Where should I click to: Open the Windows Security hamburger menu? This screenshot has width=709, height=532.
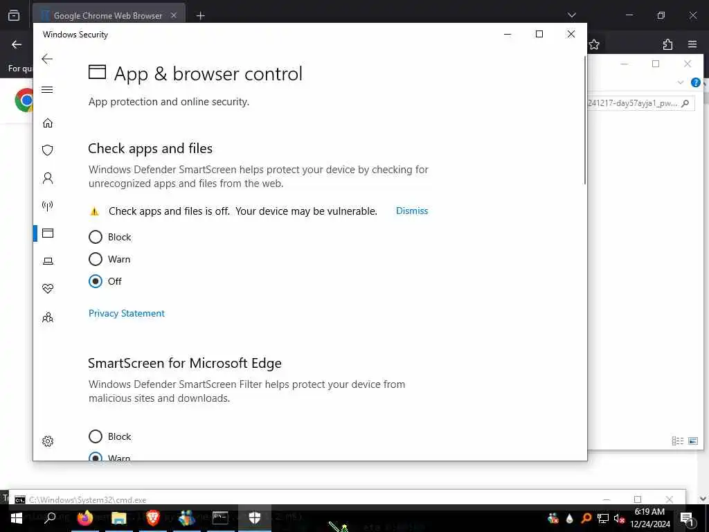(x=47, y=89)
